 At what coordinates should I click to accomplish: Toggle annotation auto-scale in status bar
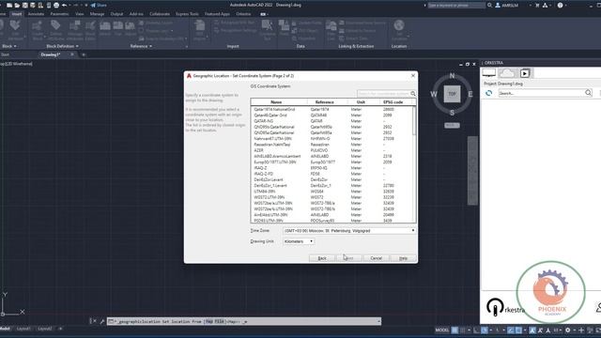point(541,330)
